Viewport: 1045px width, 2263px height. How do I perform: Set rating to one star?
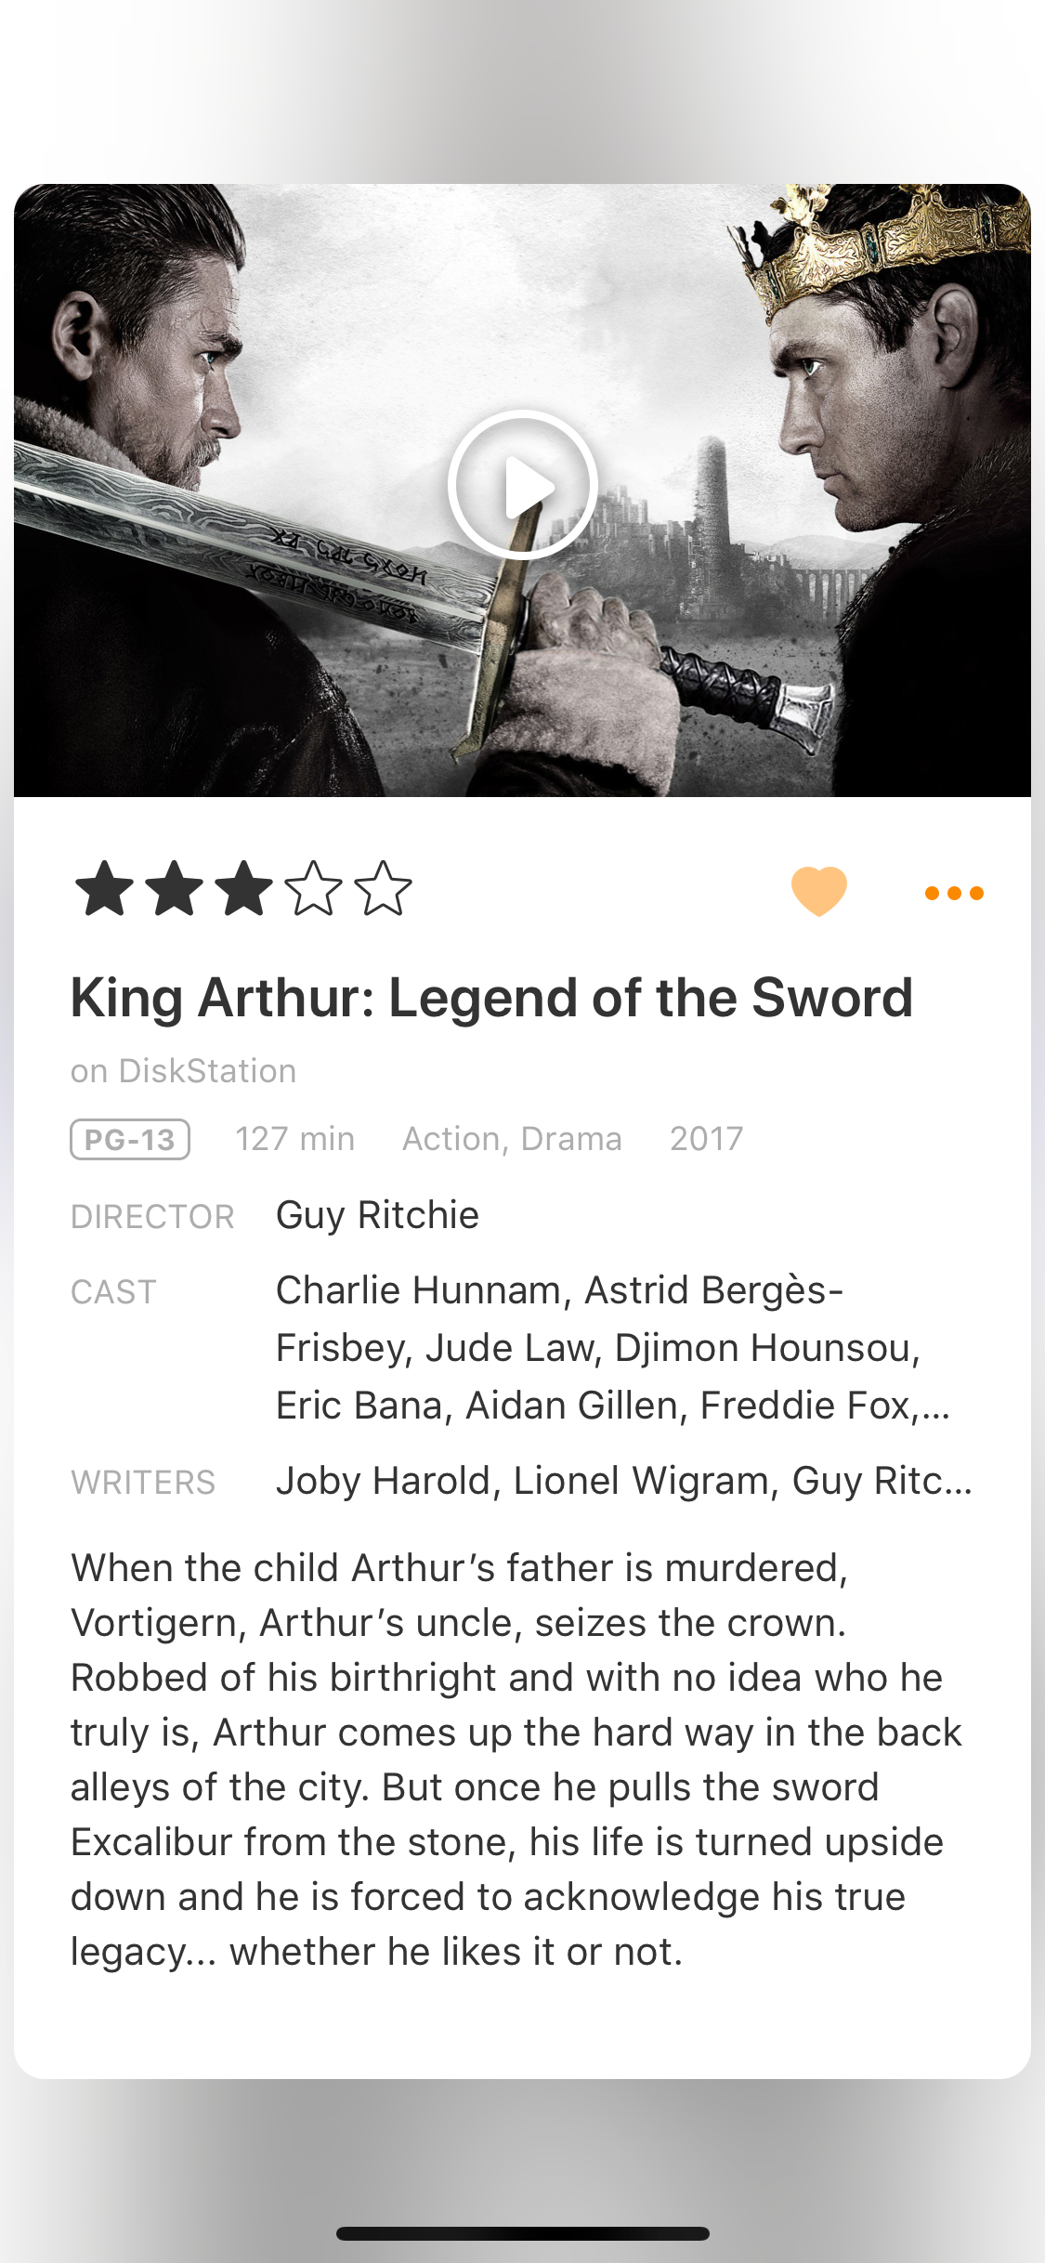coord(104,889)
